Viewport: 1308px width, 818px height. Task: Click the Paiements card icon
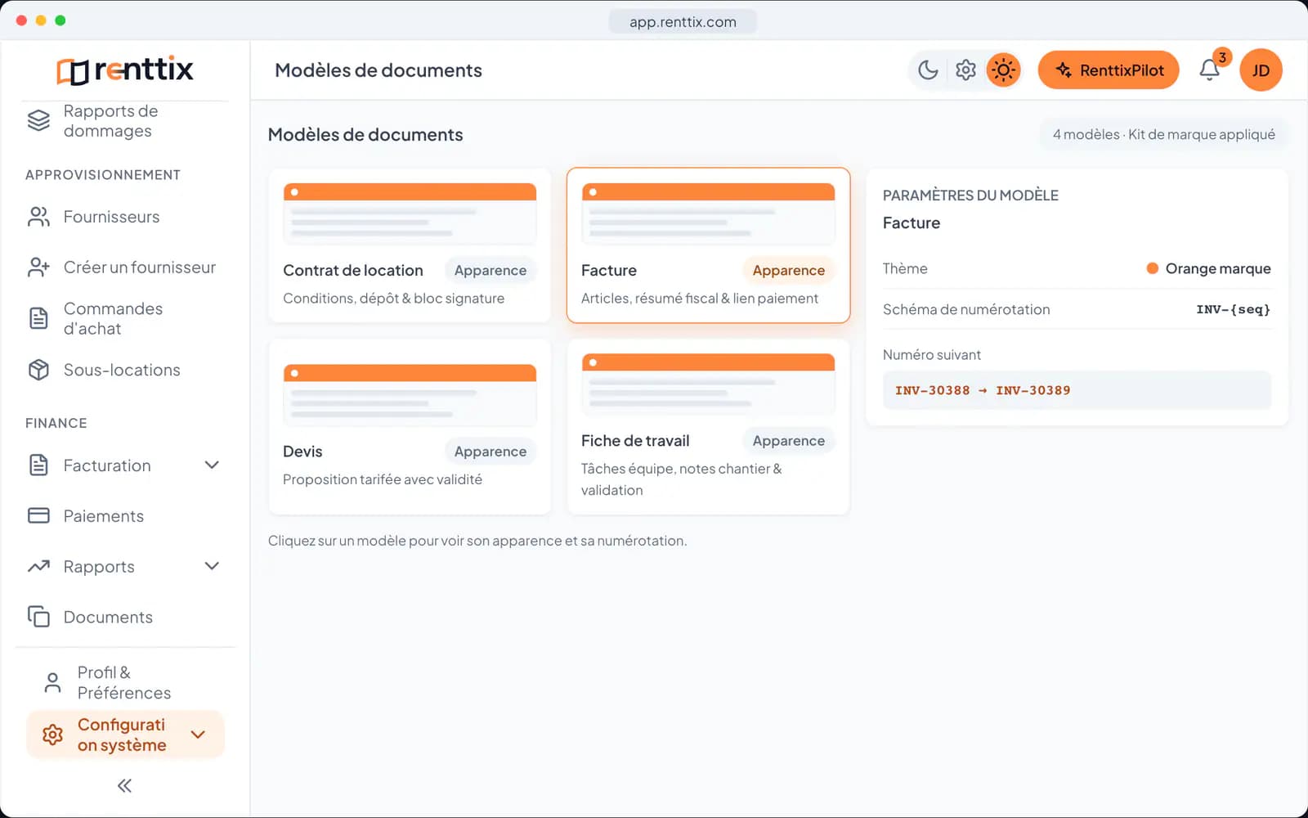point(38,516)
